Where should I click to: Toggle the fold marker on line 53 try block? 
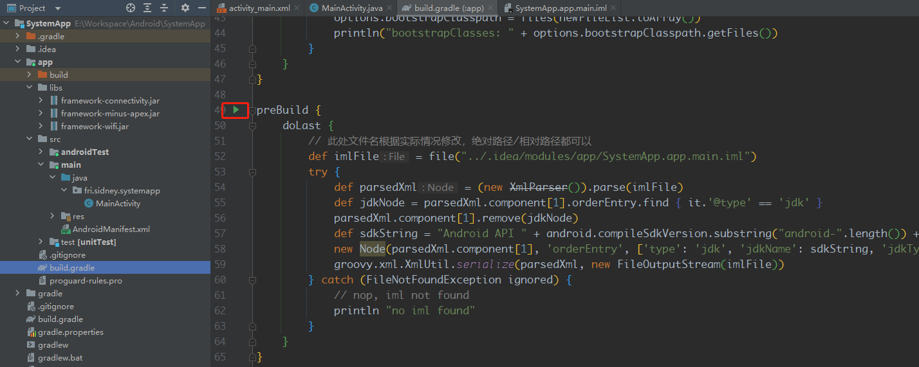252,172
